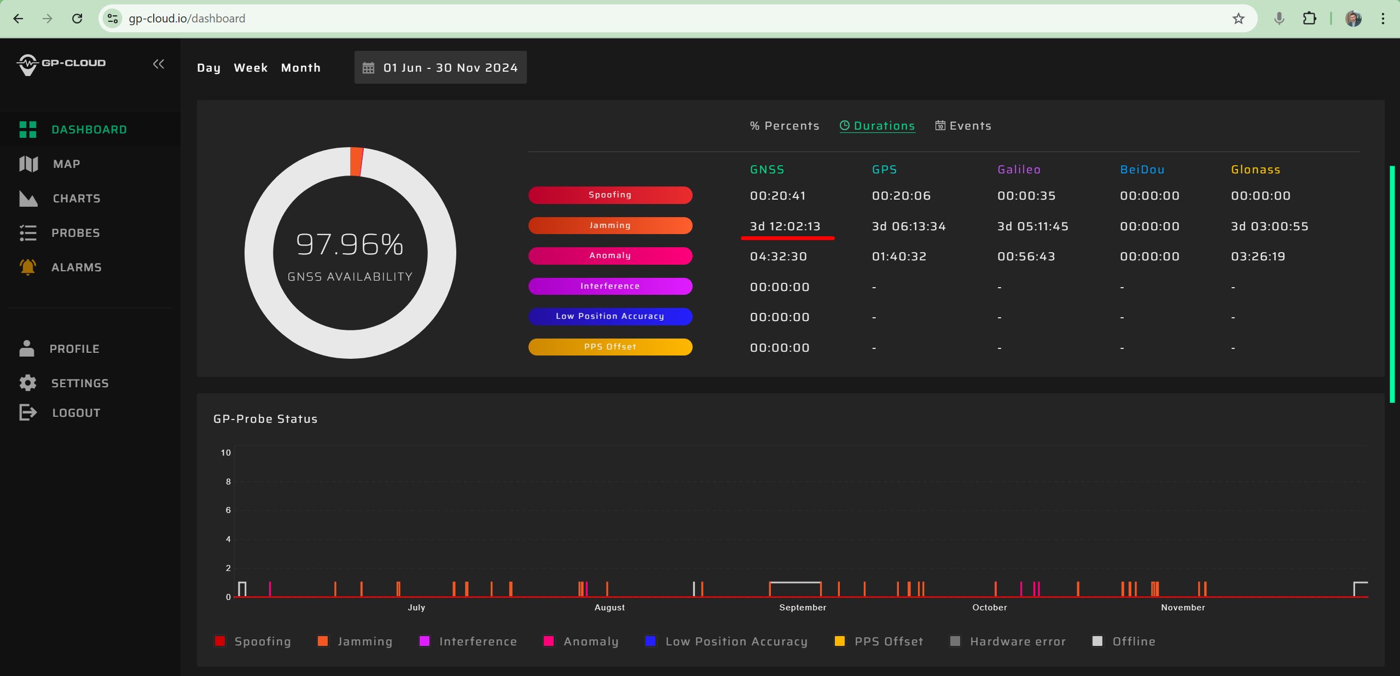Open the date range picker 01 Jun - 30 Nov 2024
1400x676 pixels.
(440, 67)
